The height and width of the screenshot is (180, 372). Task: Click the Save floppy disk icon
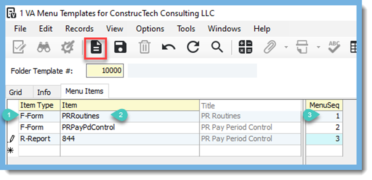(120, 47)
